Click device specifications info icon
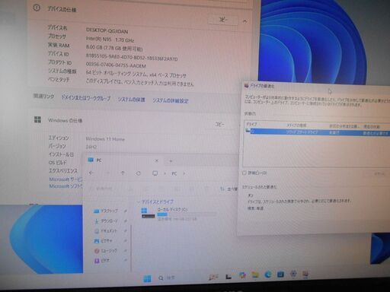 pos(37,8)
